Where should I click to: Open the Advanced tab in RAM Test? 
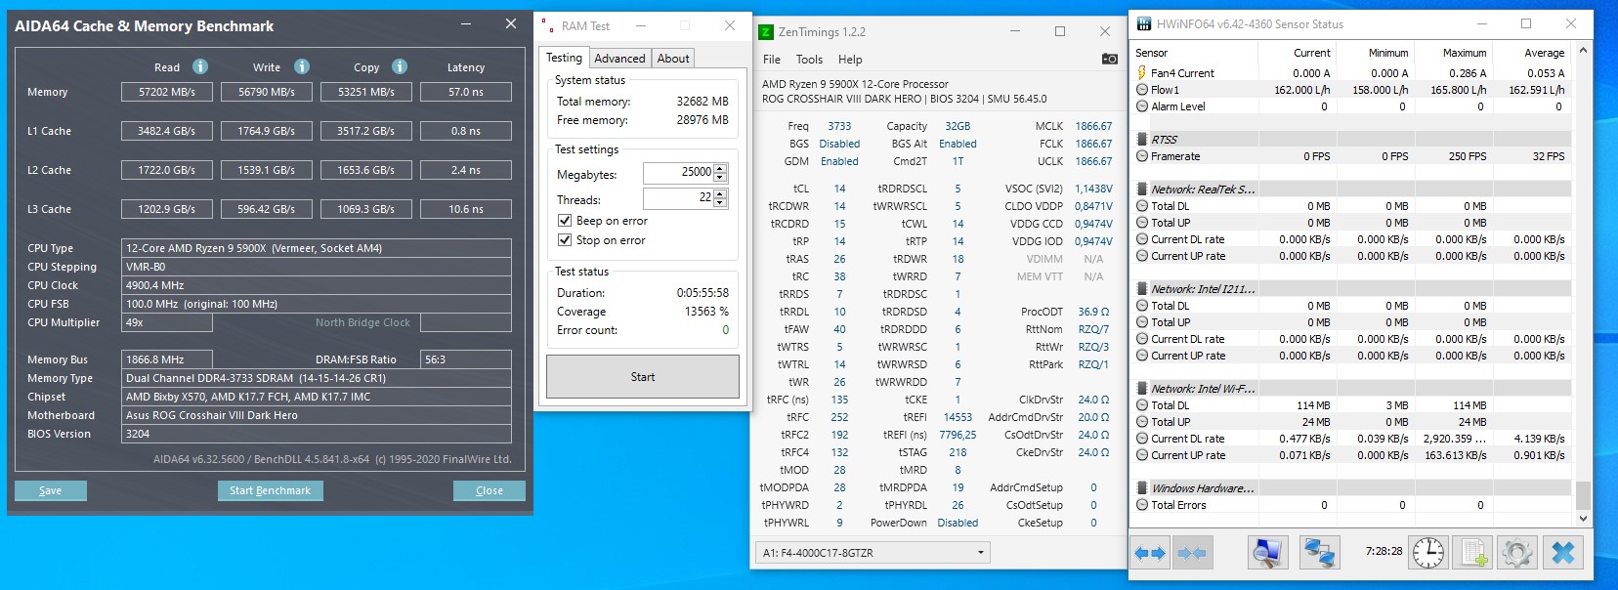coord(619,59)
